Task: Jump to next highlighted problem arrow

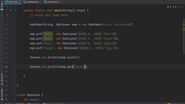Action: tap(183, 7)
